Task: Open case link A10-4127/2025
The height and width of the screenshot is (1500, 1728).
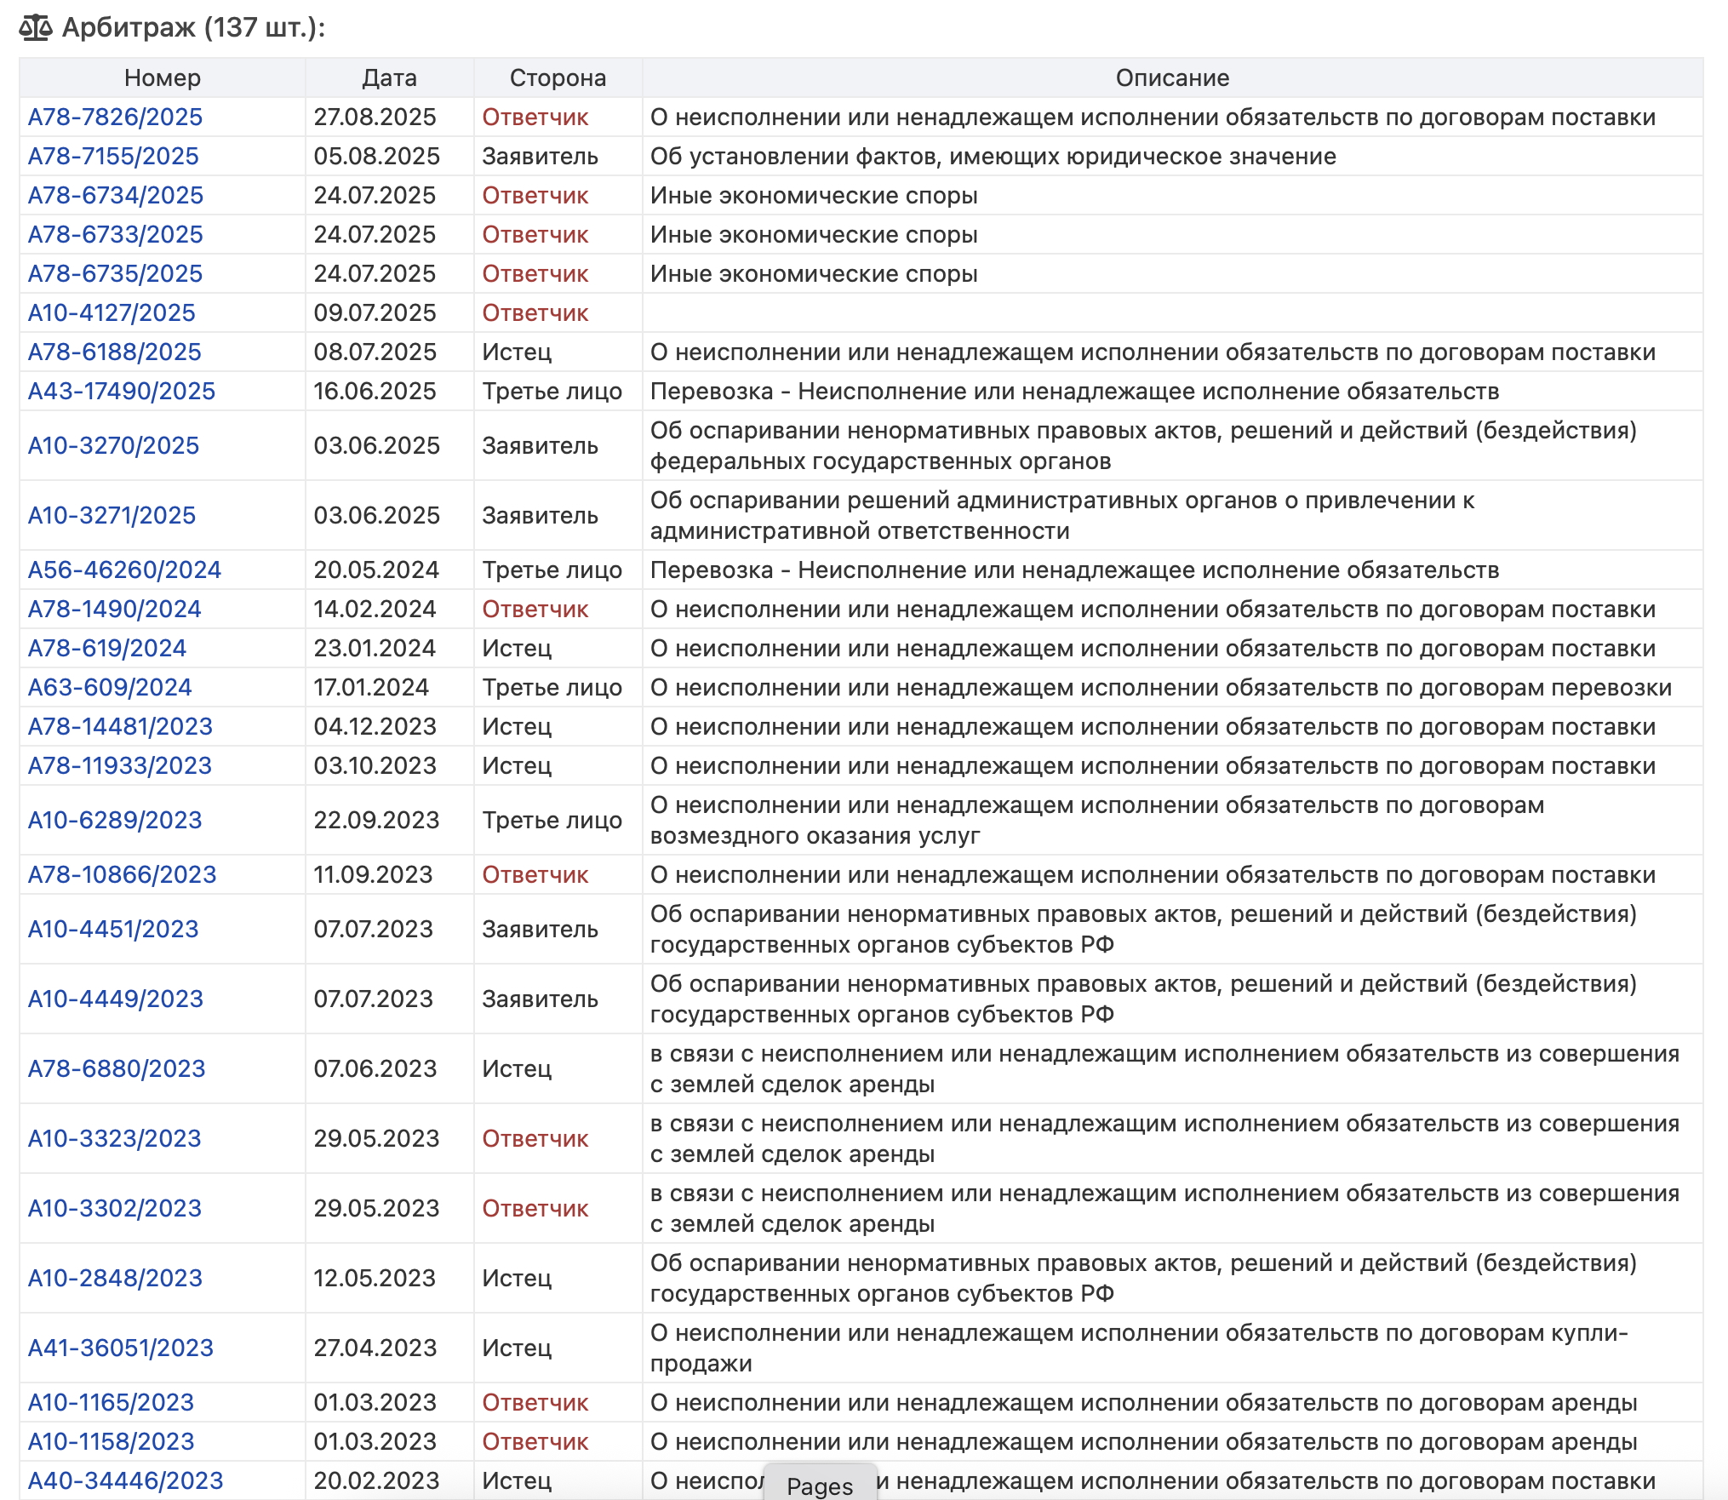Action: tap(112, 312)
